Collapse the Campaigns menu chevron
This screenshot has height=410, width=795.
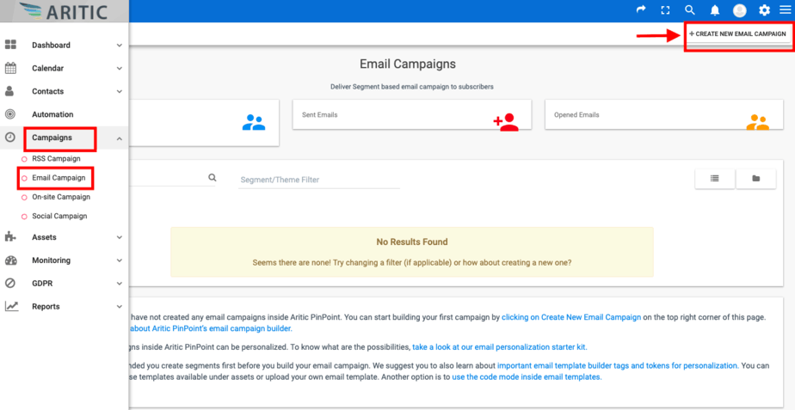(x=119, y=138)
